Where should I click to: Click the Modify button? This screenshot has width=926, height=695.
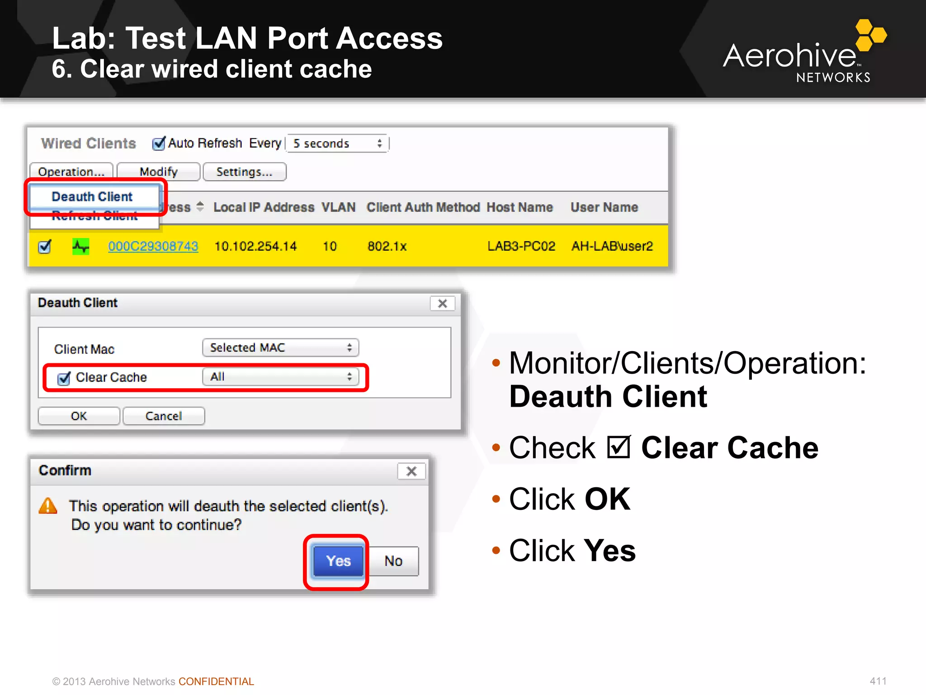click(x=159, y=172)
